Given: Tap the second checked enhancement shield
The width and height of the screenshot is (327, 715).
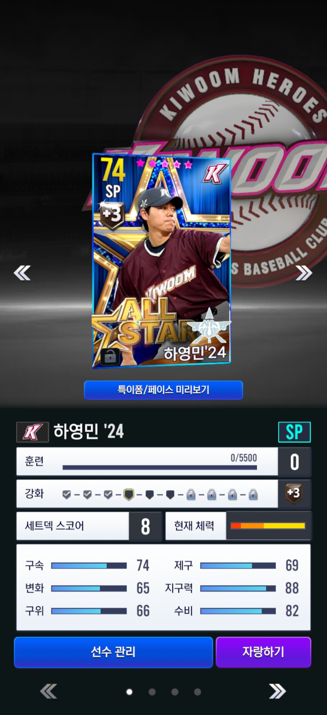Looking at the screenshot, I should [x=88, y=495].
